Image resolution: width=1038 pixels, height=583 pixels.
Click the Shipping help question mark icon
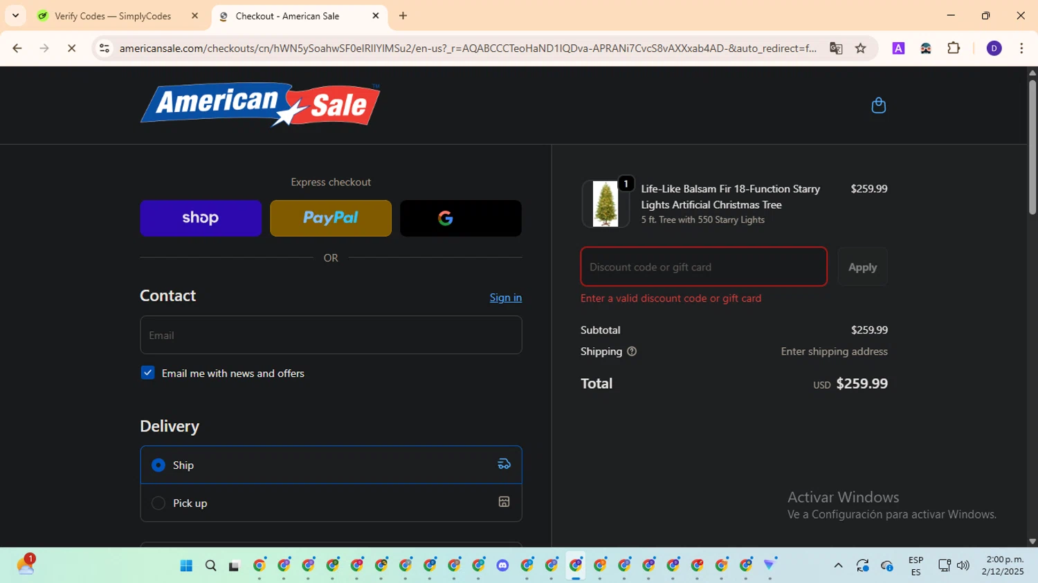click(x=632, y=351)
